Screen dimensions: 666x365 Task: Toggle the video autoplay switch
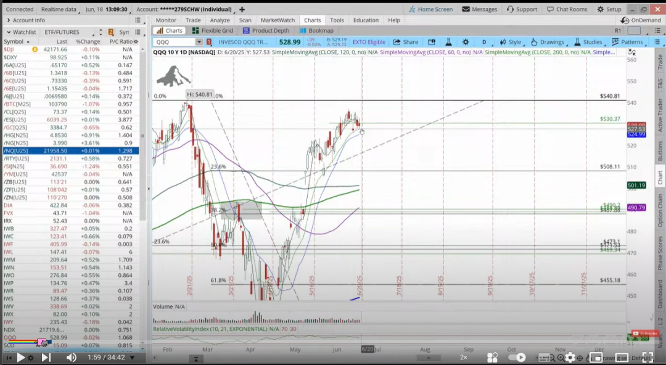pos(517,358)
